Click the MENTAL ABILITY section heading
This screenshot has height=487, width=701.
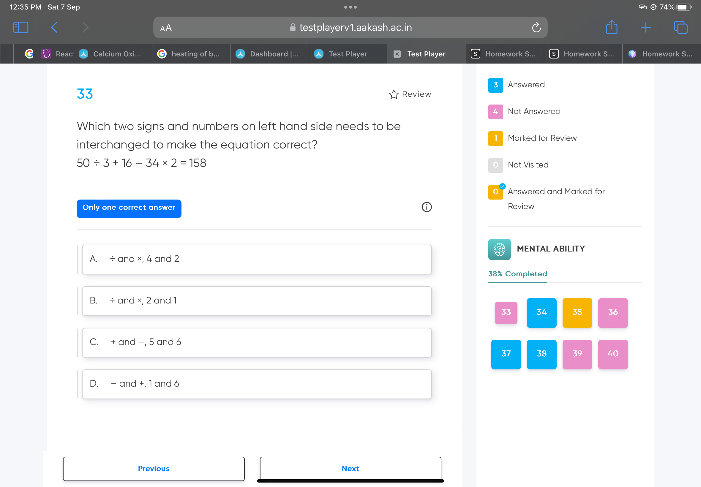(x=550, y=249)
